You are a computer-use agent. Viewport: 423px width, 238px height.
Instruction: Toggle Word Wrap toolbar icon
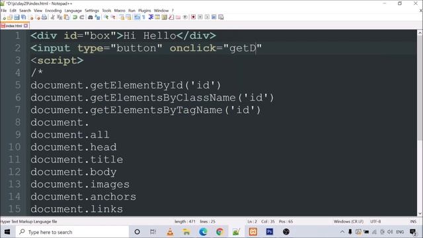(137, 17)
